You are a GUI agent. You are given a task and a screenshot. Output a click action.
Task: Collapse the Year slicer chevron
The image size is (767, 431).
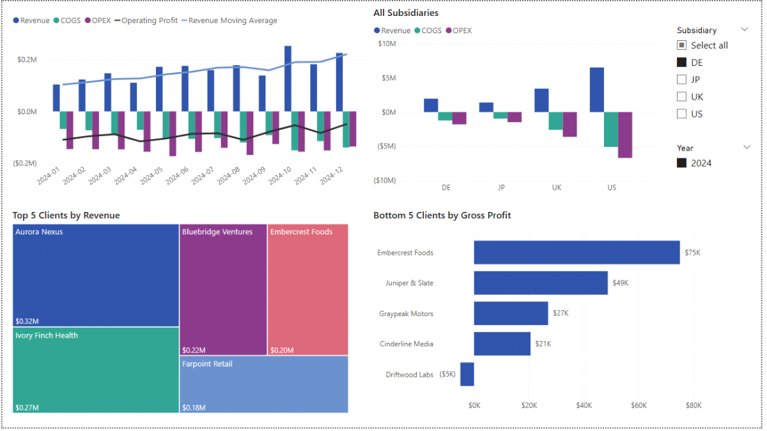(x=747, y=147)
